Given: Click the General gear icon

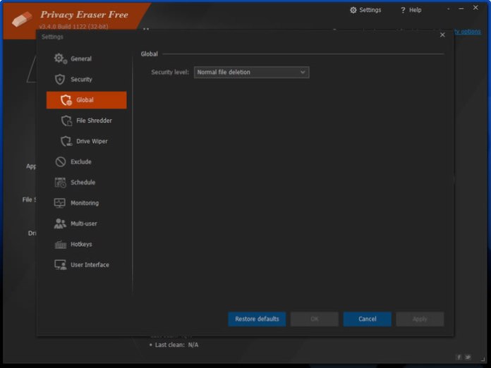Looking at the screenshot, I should click(61, 59).
